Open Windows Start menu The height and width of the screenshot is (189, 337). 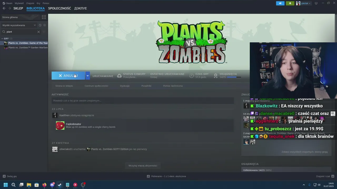tap(6, 185)
